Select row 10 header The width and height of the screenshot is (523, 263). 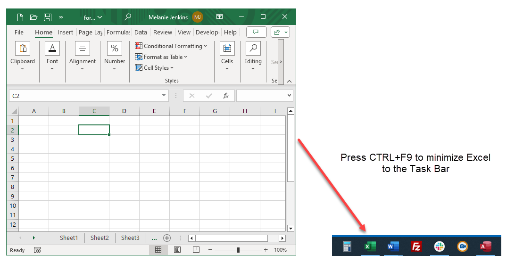[13, 205]
